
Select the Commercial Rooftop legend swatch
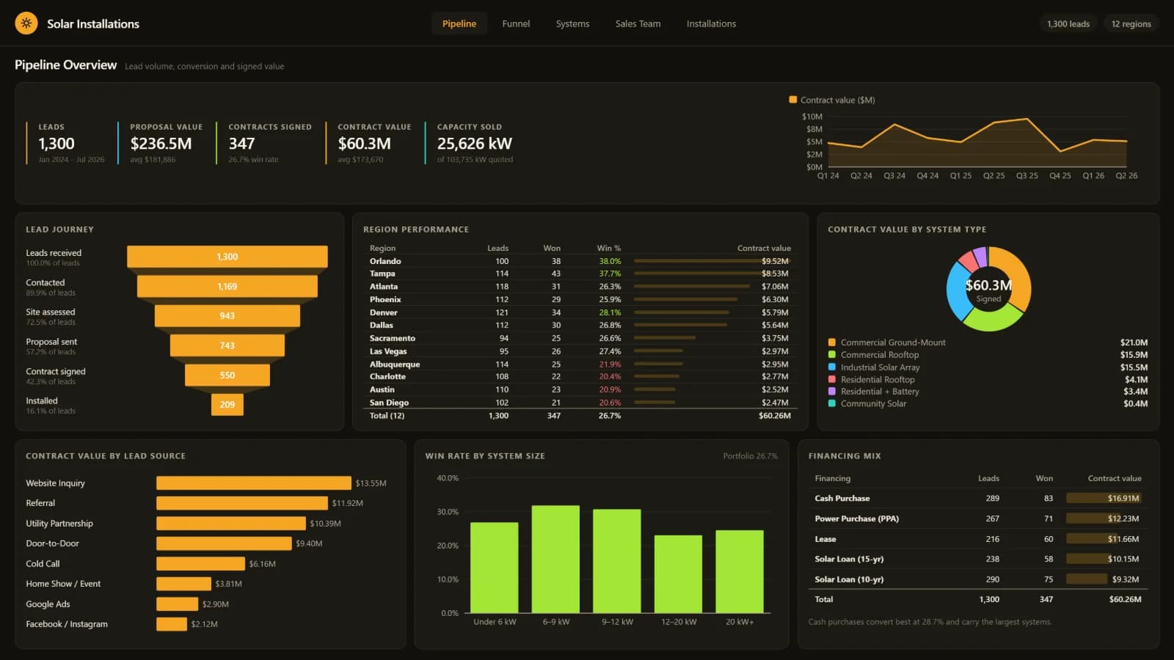832,355
